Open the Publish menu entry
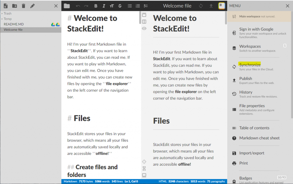The height and width of the screenshot is (184, 293). 259,80
